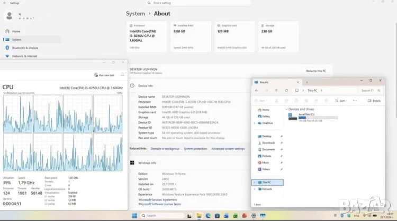The height and width of the screenshot is (221, 397).
Task: Click the Rename this PC button
Action: (316, 71)
